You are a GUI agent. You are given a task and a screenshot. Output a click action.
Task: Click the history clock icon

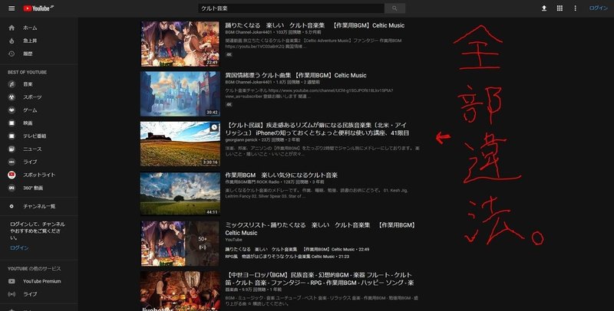click(x=12, y=54)
